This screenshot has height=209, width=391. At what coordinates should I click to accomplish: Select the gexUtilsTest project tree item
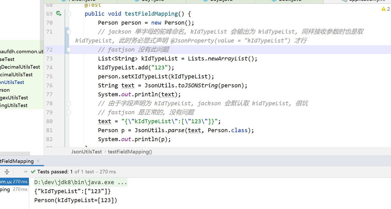click(x=14, y=98)
